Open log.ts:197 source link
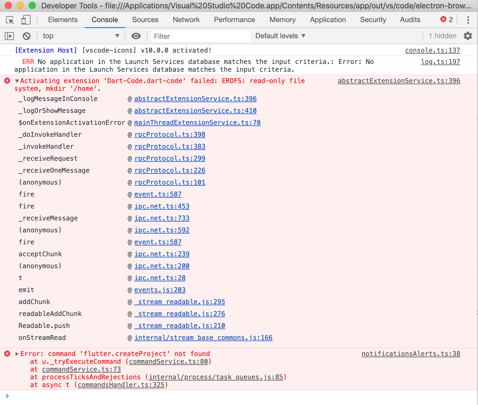Screen dimensions: 478x405 click(440, 62)
